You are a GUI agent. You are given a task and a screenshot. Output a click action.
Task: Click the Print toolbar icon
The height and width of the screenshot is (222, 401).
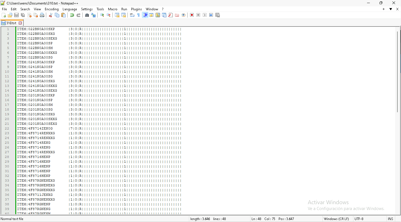pos(42,15)
